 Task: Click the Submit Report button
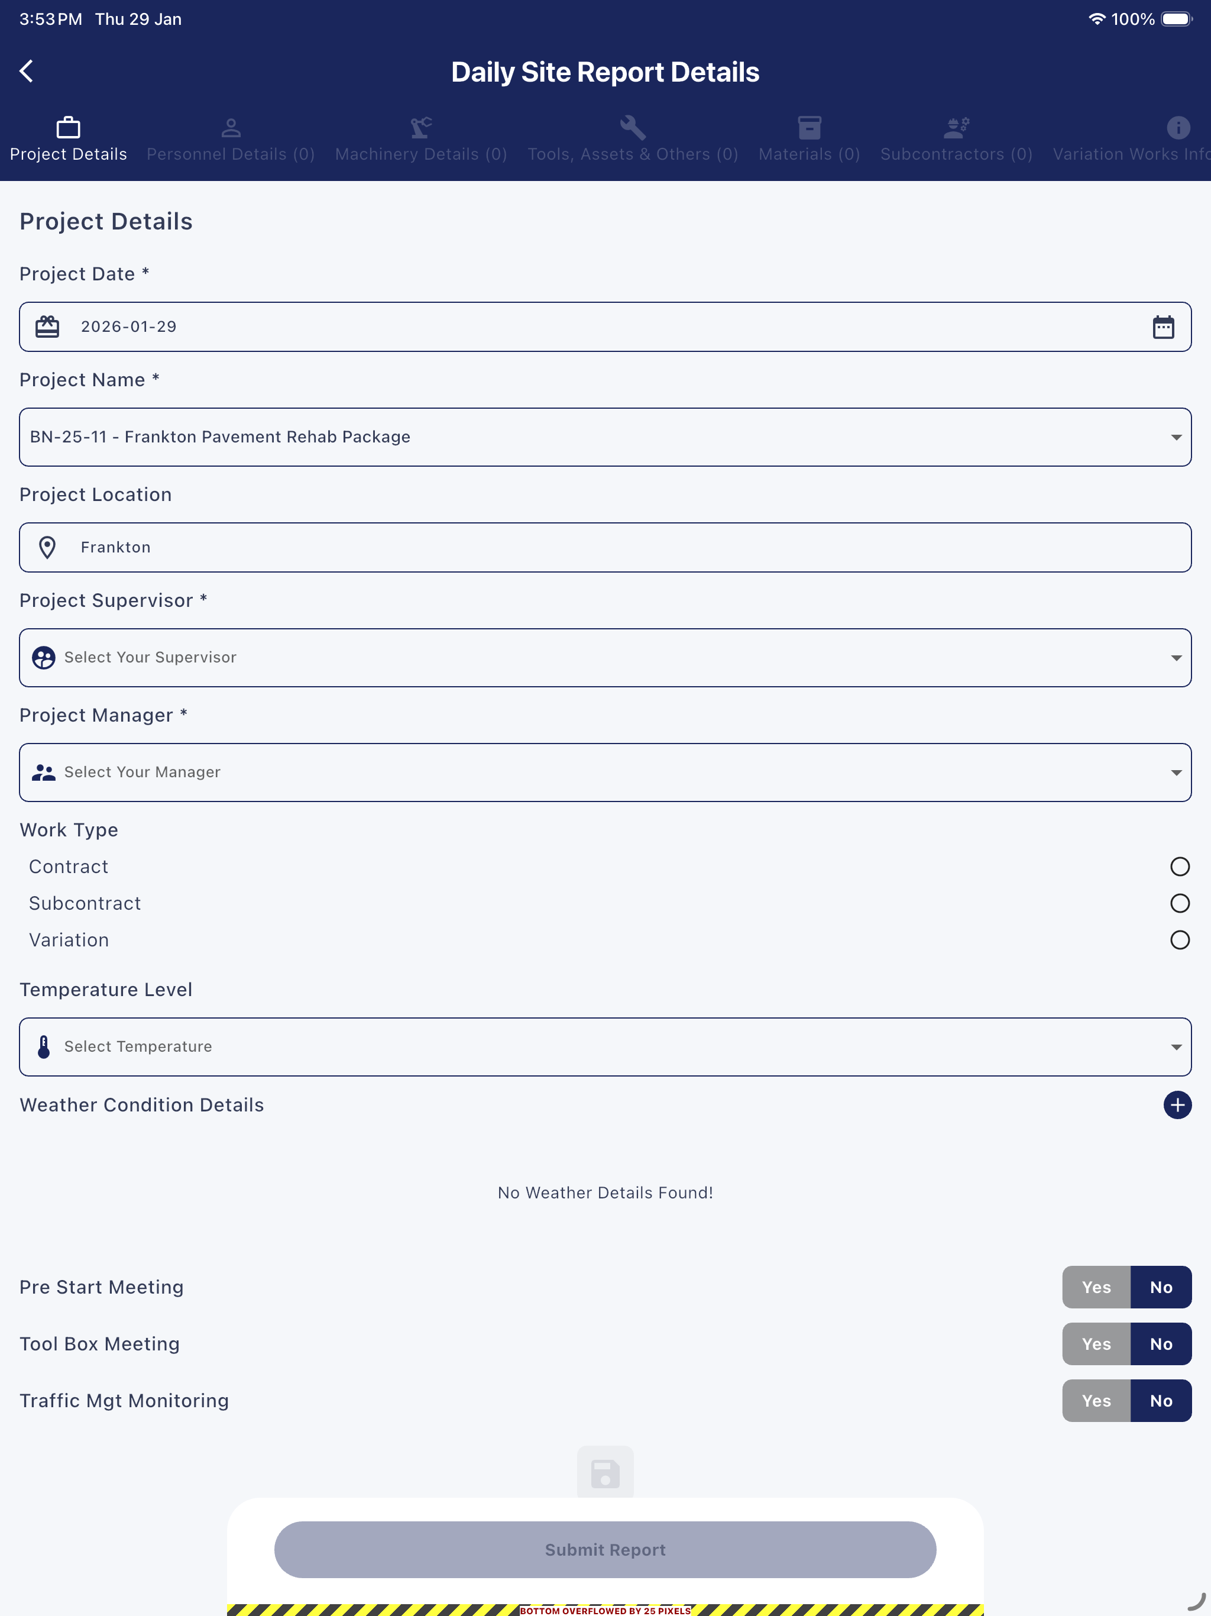tap(605, 1550)
